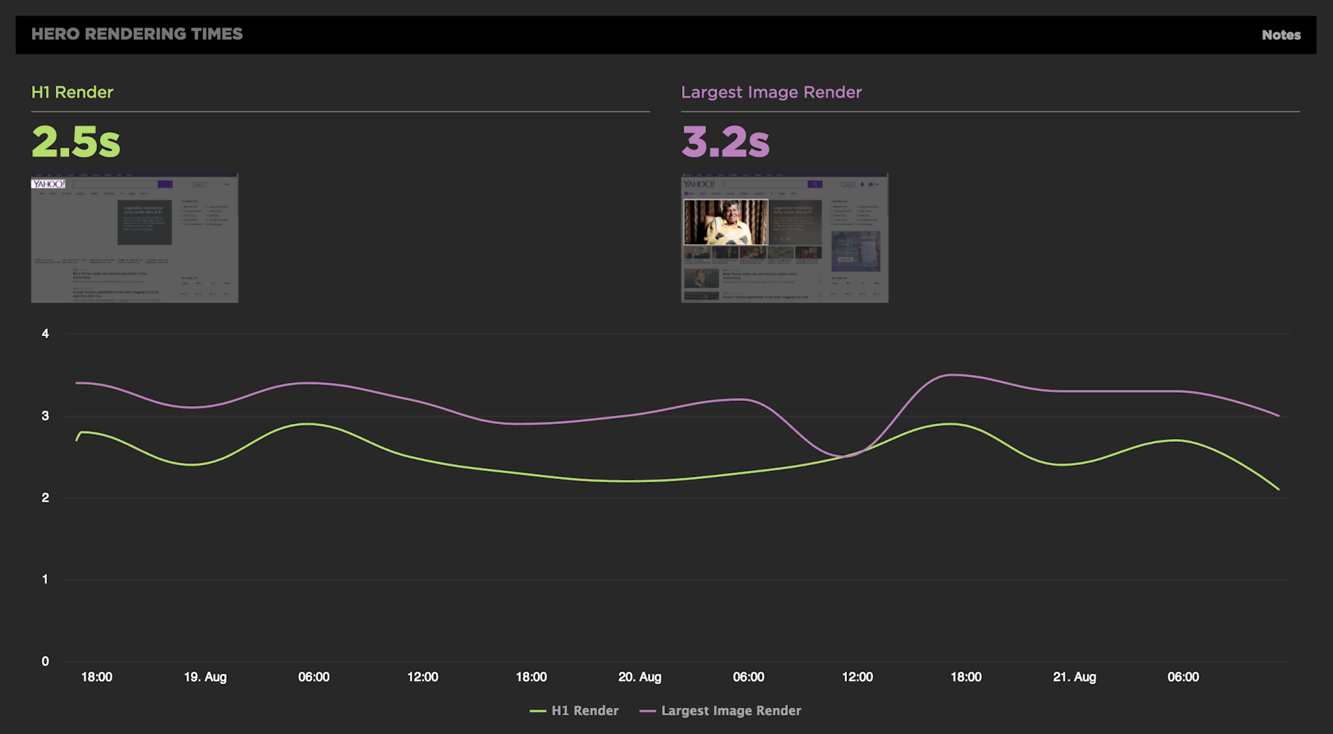Select the 21. Aug axis label

coord(1074,677)
